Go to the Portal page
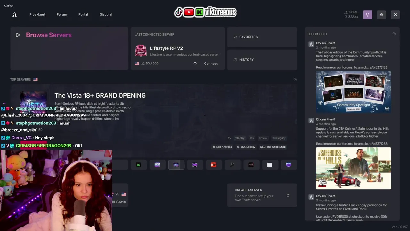The width and height of the screenshot is (410, 231). (83, 14)
